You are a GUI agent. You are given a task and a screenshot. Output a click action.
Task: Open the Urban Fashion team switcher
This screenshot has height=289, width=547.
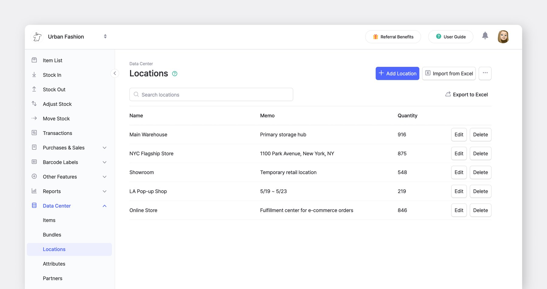(105, 36)
